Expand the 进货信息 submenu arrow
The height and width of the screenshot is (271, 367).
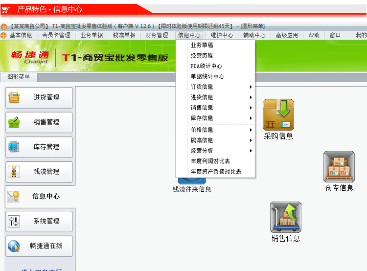[251, 97]
